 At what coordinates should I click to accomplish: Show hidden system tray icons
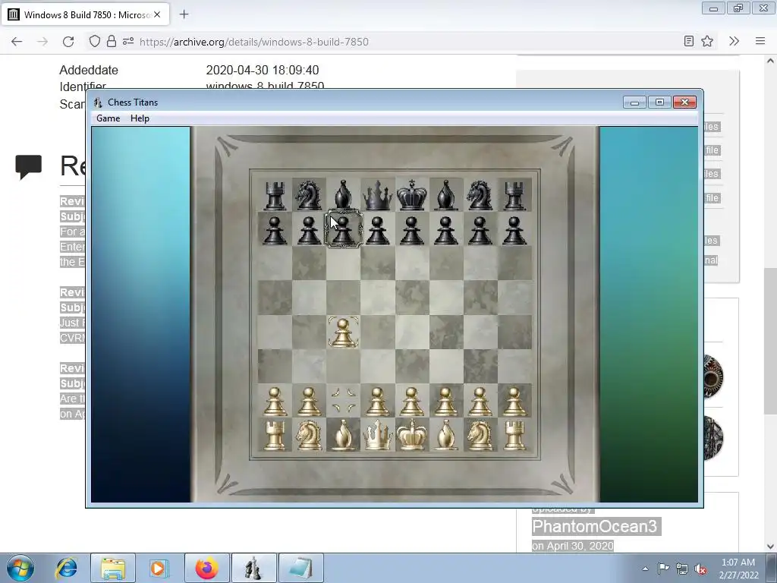(645, 569)
